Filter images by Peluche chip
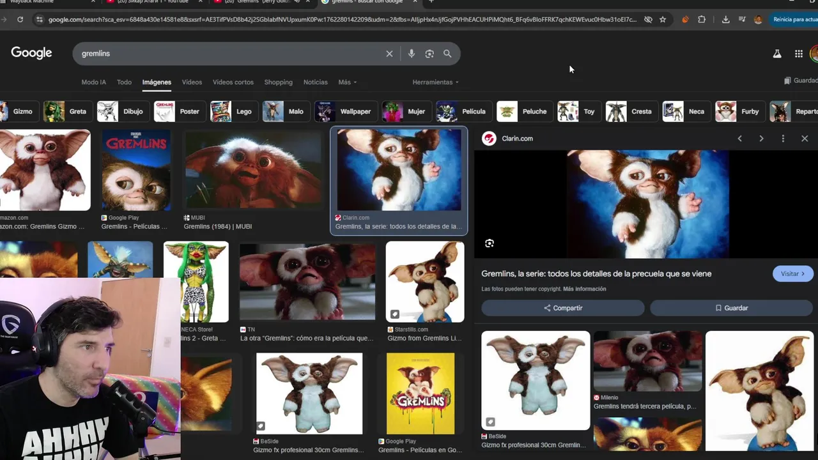Image resolution: width=818 pixels, height=460 pixels. pos(525,111)
